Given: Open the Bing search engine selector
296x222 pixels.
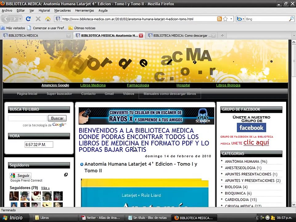Looking at the screenshot, I should pyautogui.click(x=240, y=19).
